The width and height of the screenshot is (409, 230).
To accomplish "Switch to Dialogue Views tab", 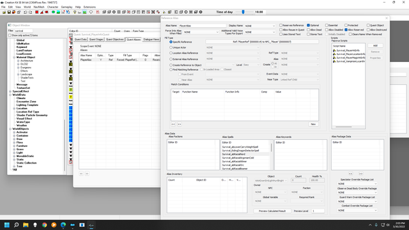I will tap(151, 40).
